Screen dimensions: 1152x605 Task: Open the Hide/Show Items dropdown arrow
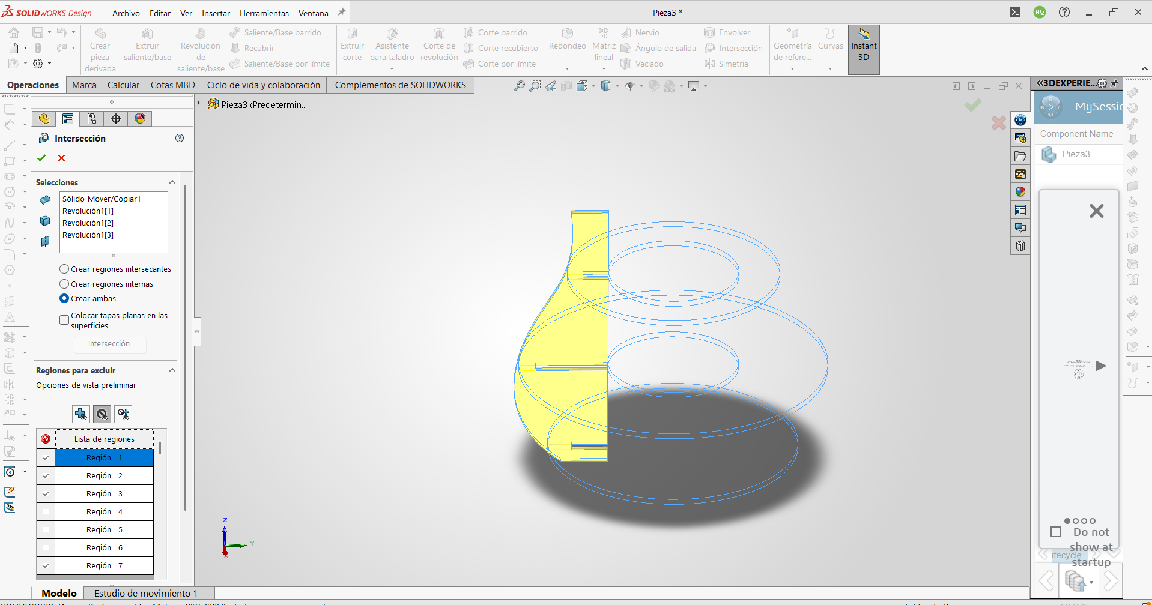(641, 86)
